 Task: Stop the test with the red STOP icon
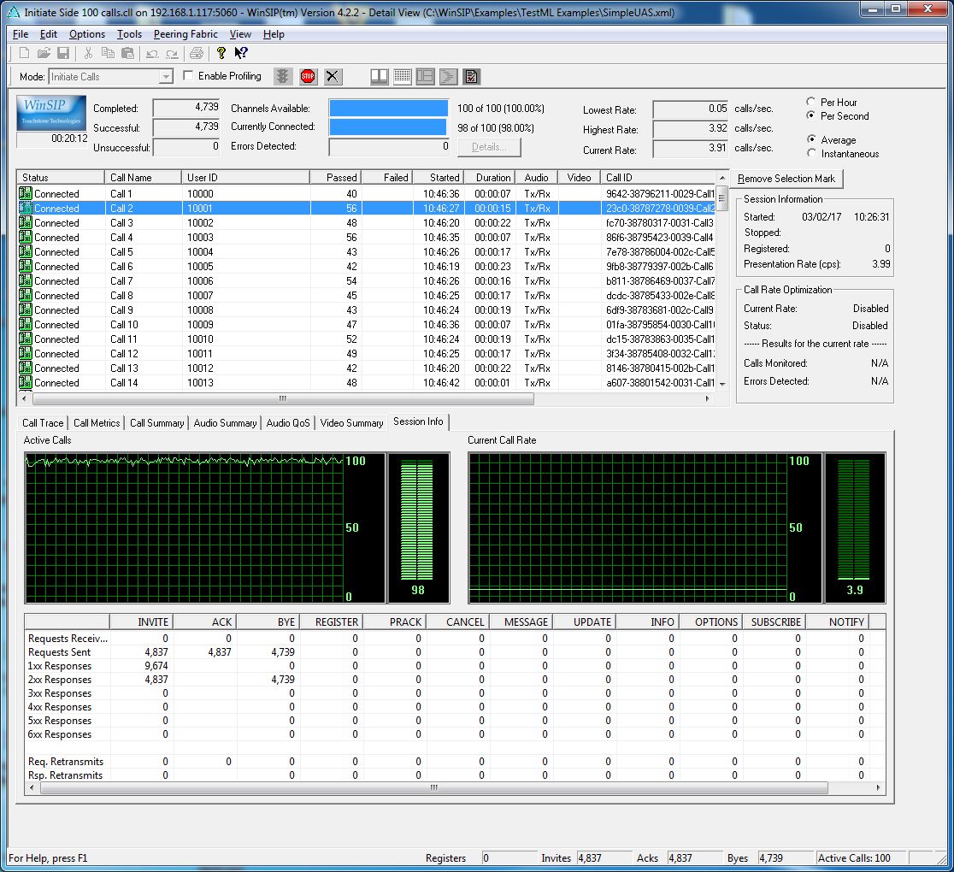(x=308, y=77)
